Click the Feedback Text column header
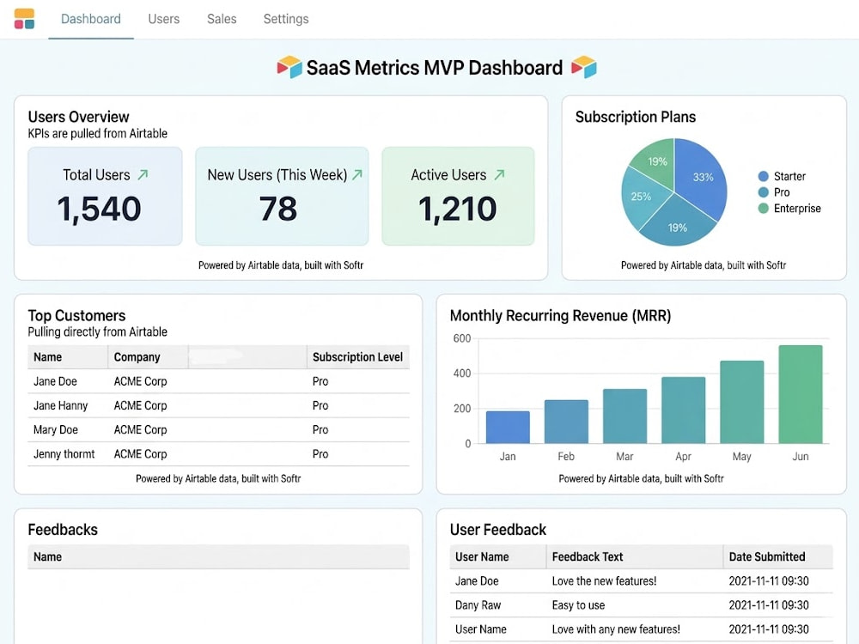Viewport: 859px width, 644px height. [635, 557]
